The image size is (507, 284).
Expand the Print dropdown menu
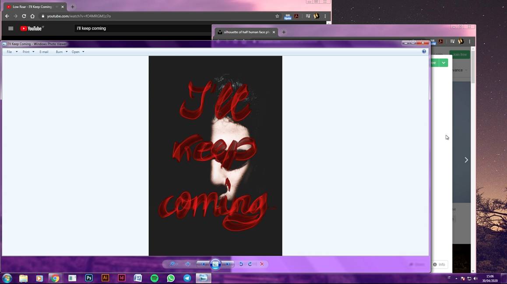tap(28, 52)
